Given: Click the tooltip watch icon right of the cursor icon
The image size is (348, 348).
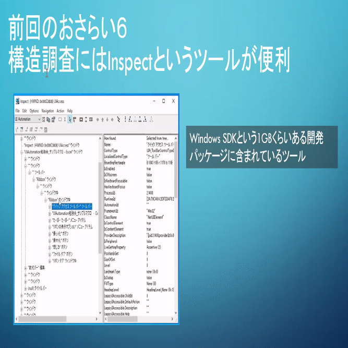Looking at the screenshot, I should tap(75, 119).
